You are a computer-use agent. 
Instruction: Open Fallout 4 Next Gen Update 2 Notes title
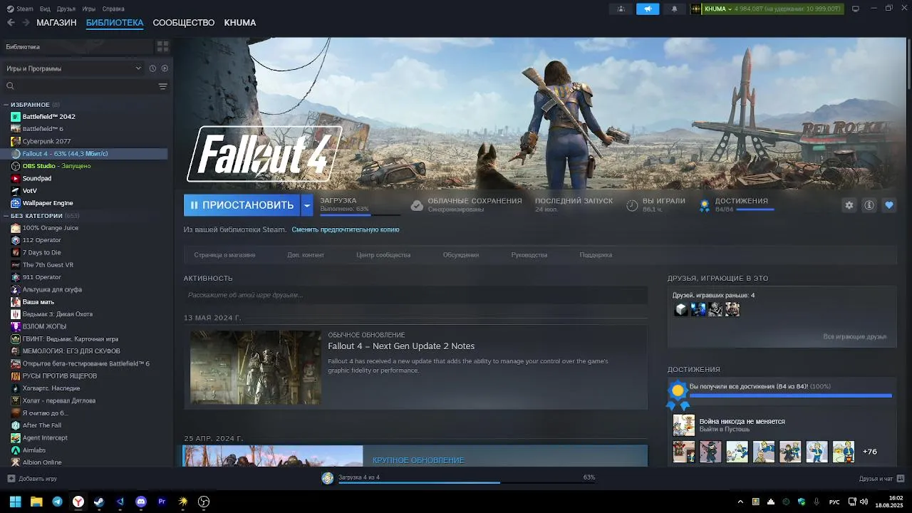pyautogui.click(x=401, y=346)
